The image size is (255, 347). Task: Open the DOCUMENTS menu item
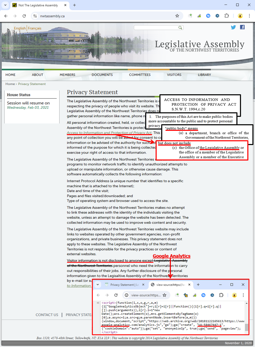click(102, 75)
